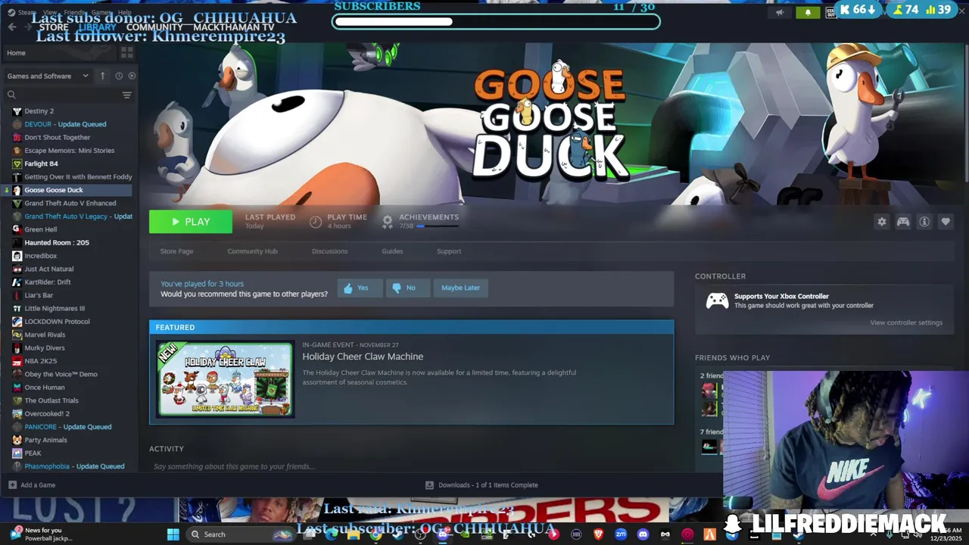Viewport: 969px width, 545px height.
Task: Select the LIBRARY tab
Action: [x=98, y=27]
